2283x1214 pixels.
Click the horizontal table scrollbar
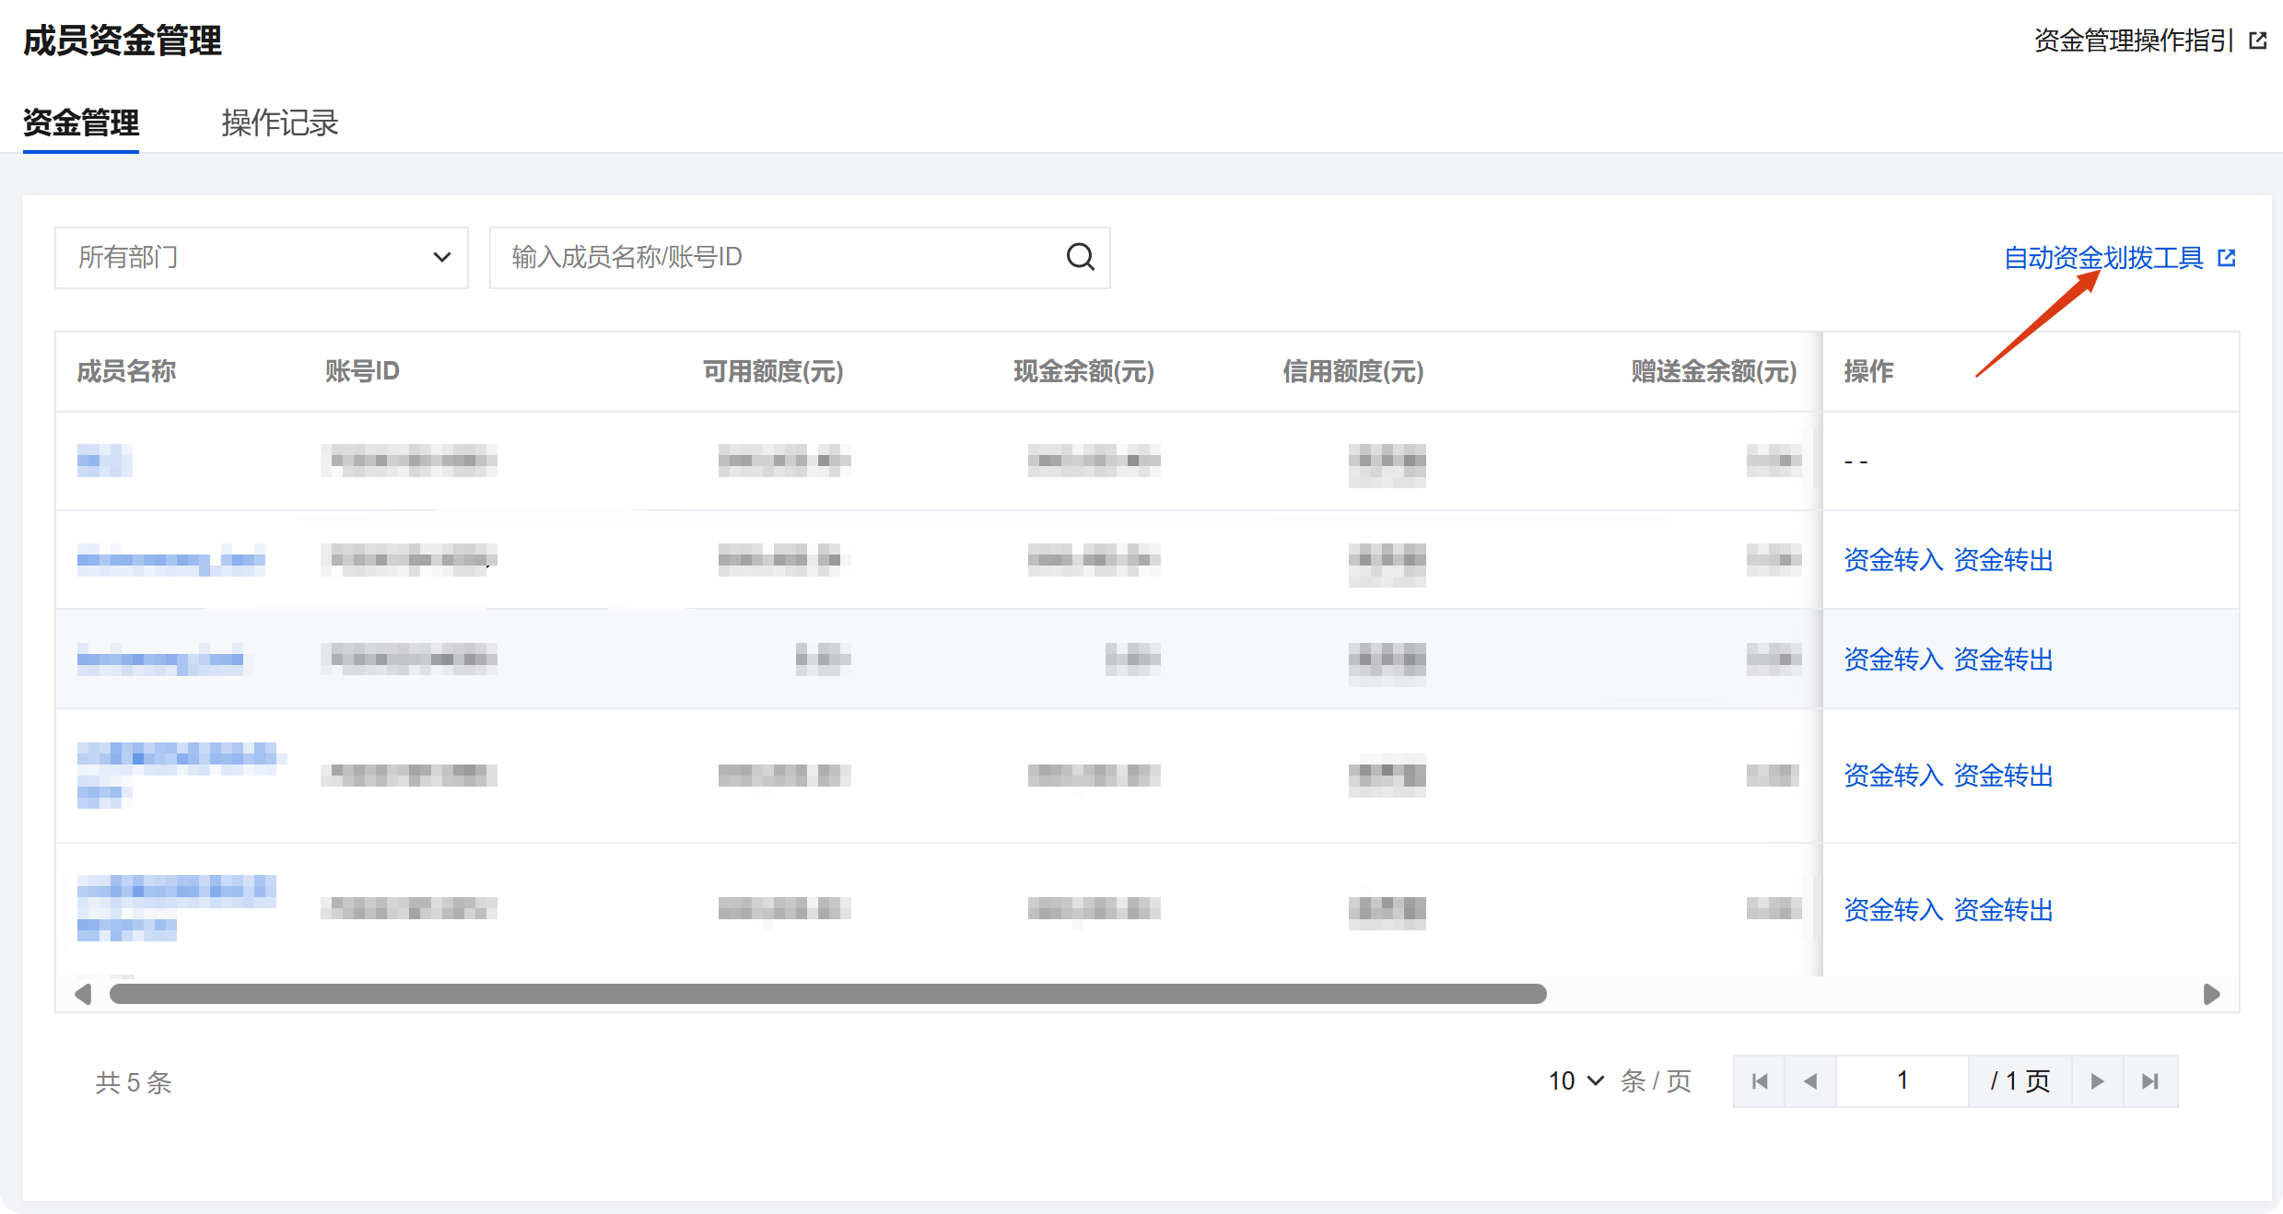pos(827,994)
